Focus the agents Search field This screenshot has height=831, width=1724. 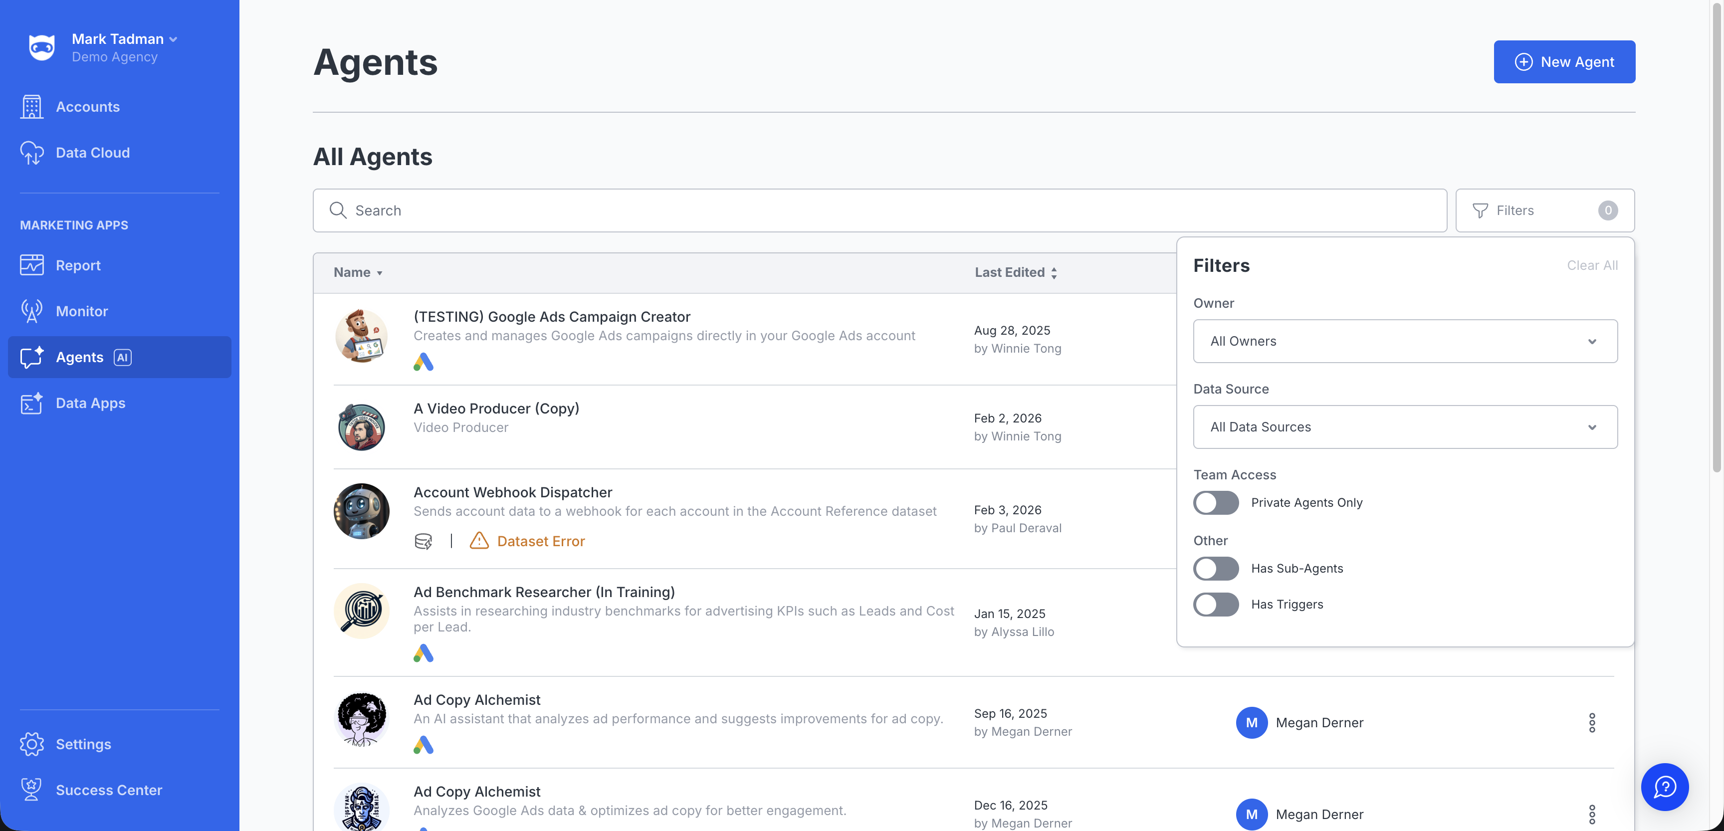(879, 211)
